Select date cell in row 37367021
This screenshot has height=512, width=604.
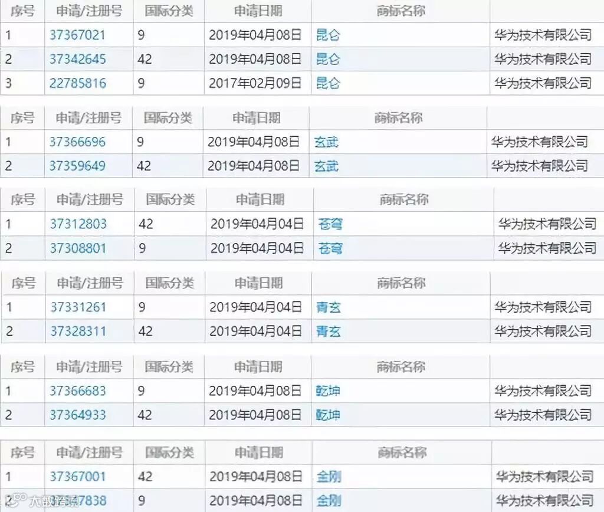pos(255,35)
